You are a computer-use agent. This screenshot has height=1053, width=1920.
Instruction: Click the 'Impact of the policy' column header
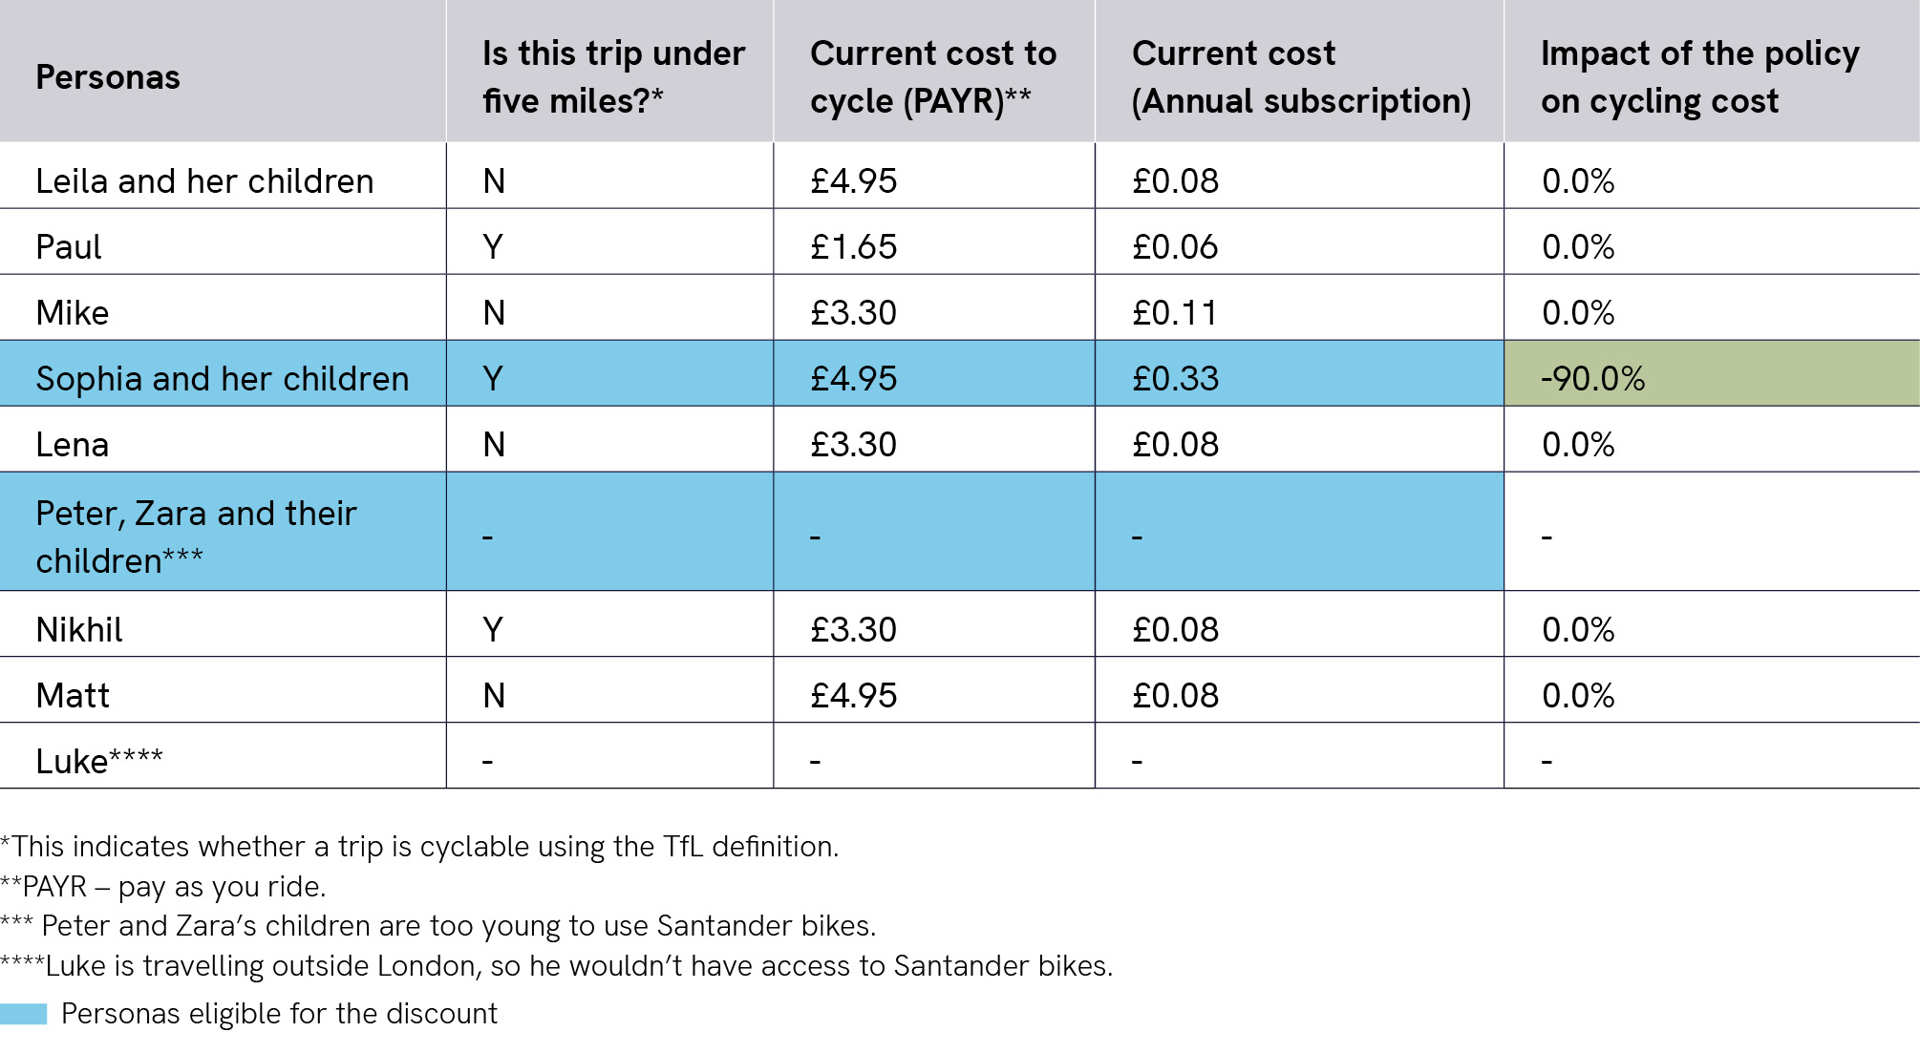point(1699,77)
